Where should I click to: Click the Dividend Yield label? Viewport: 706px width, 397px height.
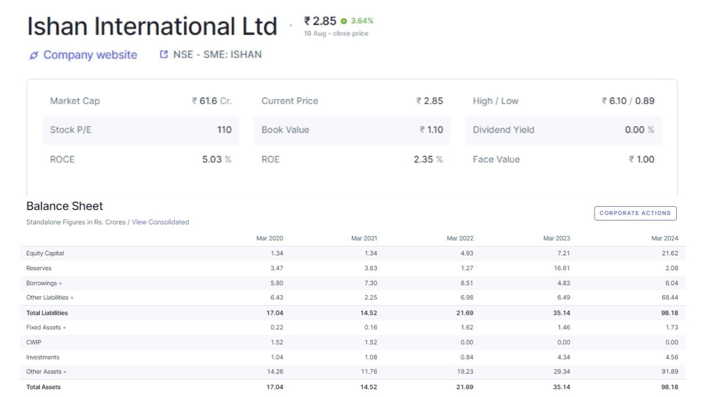504,130
